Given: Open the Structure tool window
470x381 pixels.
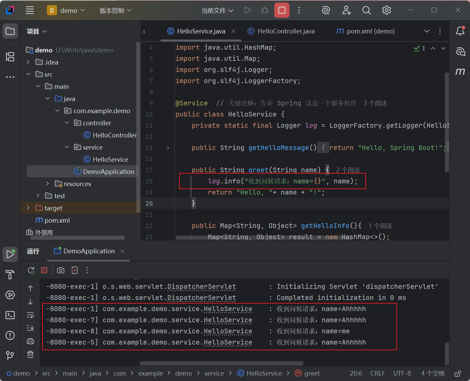Looking at the screenshot, I should coord(10,56).
